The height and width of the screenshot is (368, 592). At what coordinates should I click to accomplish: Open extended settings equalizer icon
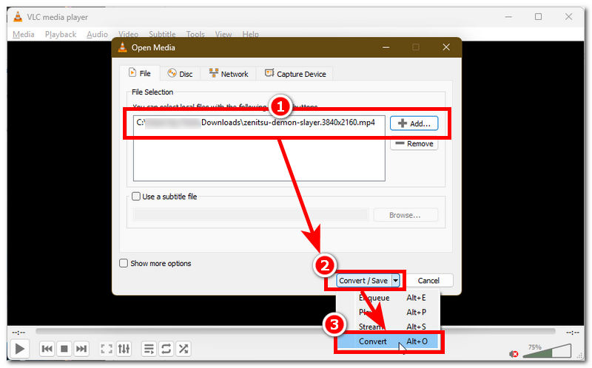tap(124, 348)
